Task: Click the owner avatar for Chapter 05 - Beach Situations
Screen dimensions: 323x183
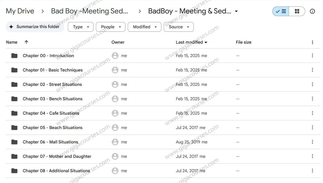Action: coord(115,127)
